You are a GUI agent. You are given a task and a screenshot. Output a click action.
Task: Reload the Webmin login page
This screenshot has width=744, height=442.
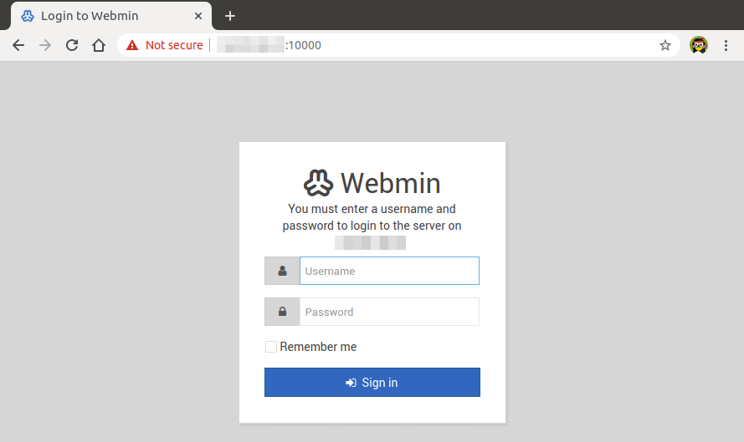pyautogui.click(x=72, y=45)
